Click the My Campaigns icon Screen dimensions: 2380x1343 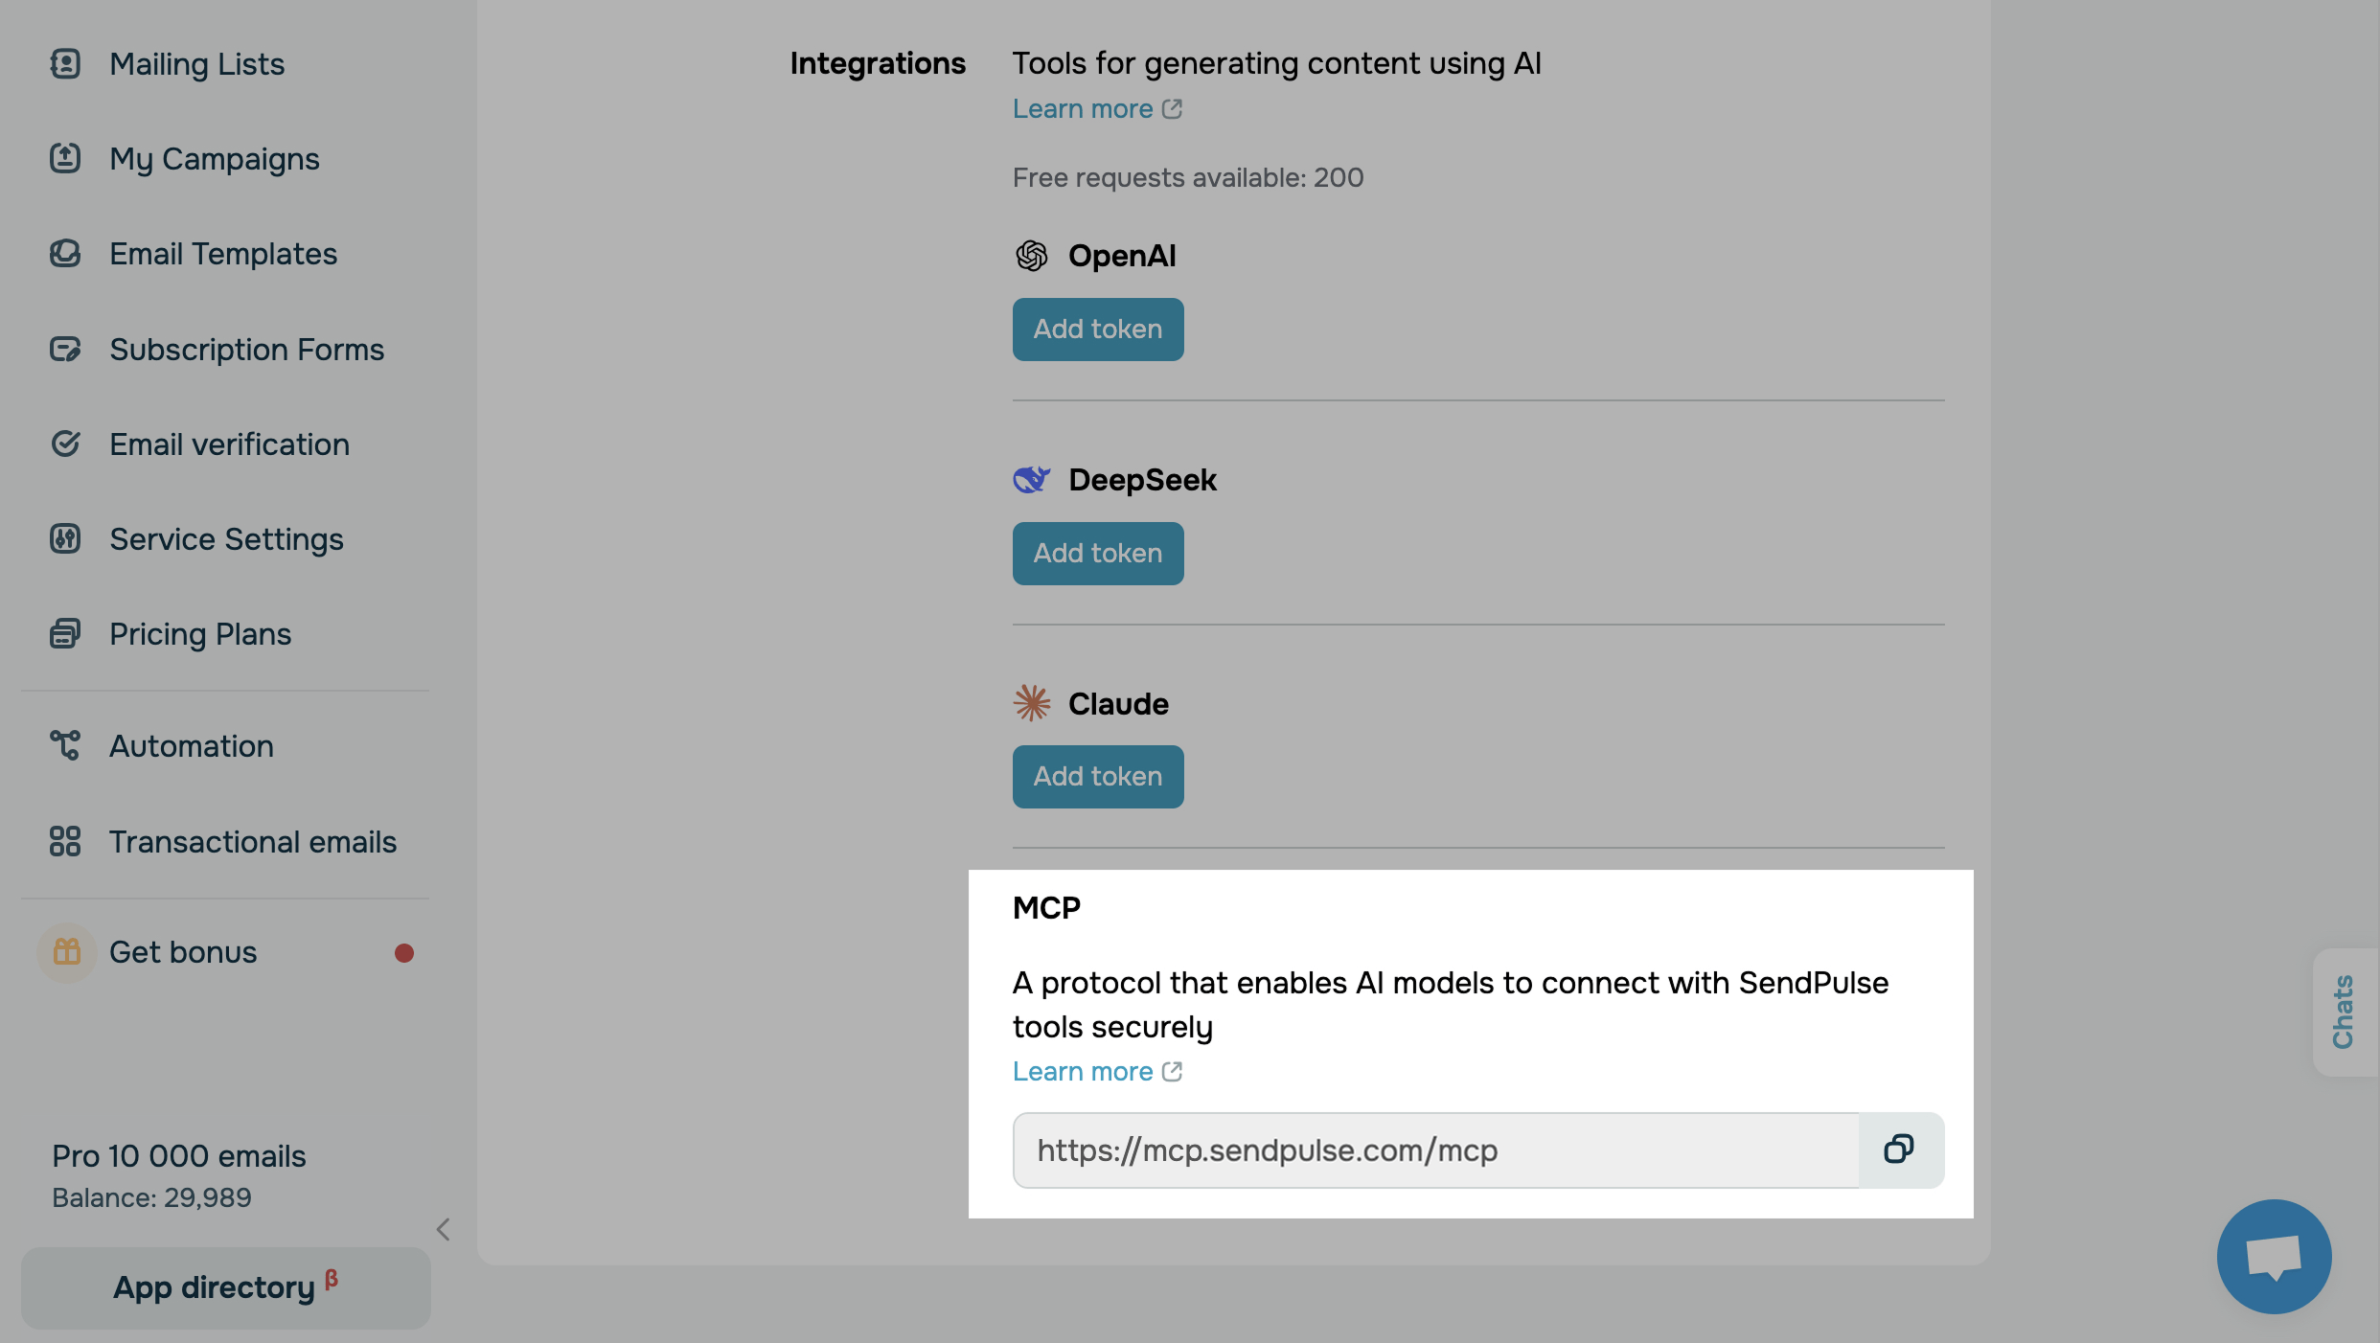point(65,159)
